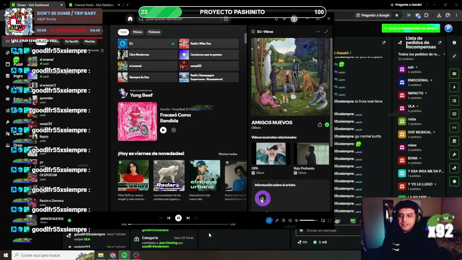Click chat bubble icon in Kick sidebar

[x=454, y=114]
